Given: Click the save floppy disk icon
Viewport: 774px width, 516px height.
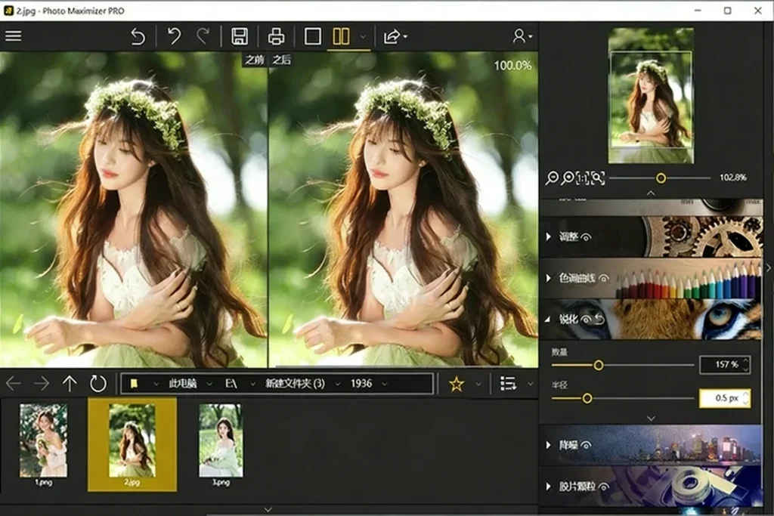Looking at the screenshot, I should point(240,36).
